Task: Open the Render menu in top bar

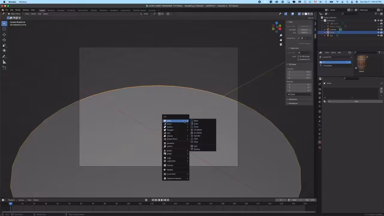Action: tap(18, 10)
